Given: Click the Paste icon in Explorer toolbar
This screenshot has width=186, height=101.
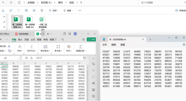Looking at the screenshot, I should [x=19, y=10].
